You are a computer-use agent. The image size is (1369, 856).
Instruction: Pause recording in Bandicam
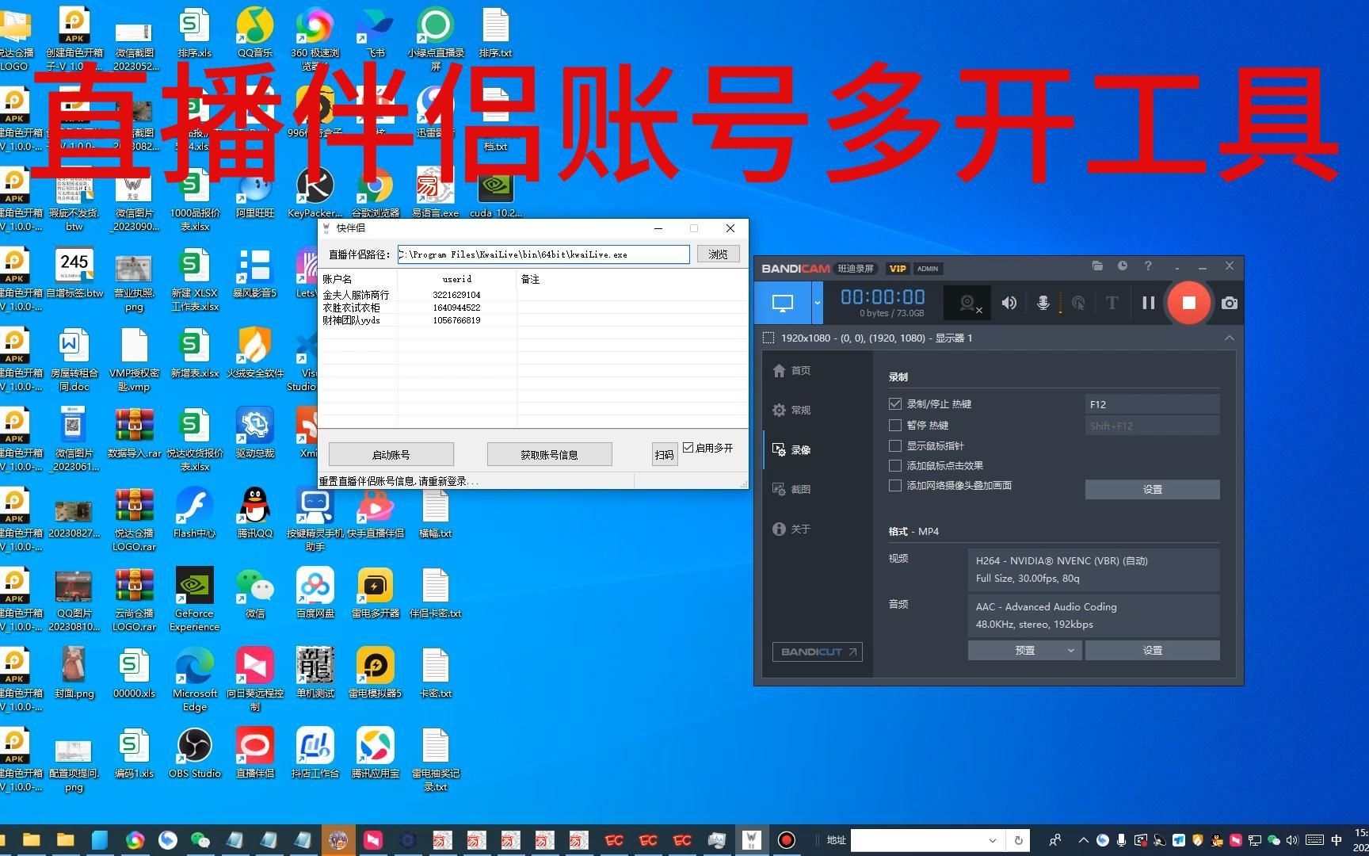[1148, 303]
